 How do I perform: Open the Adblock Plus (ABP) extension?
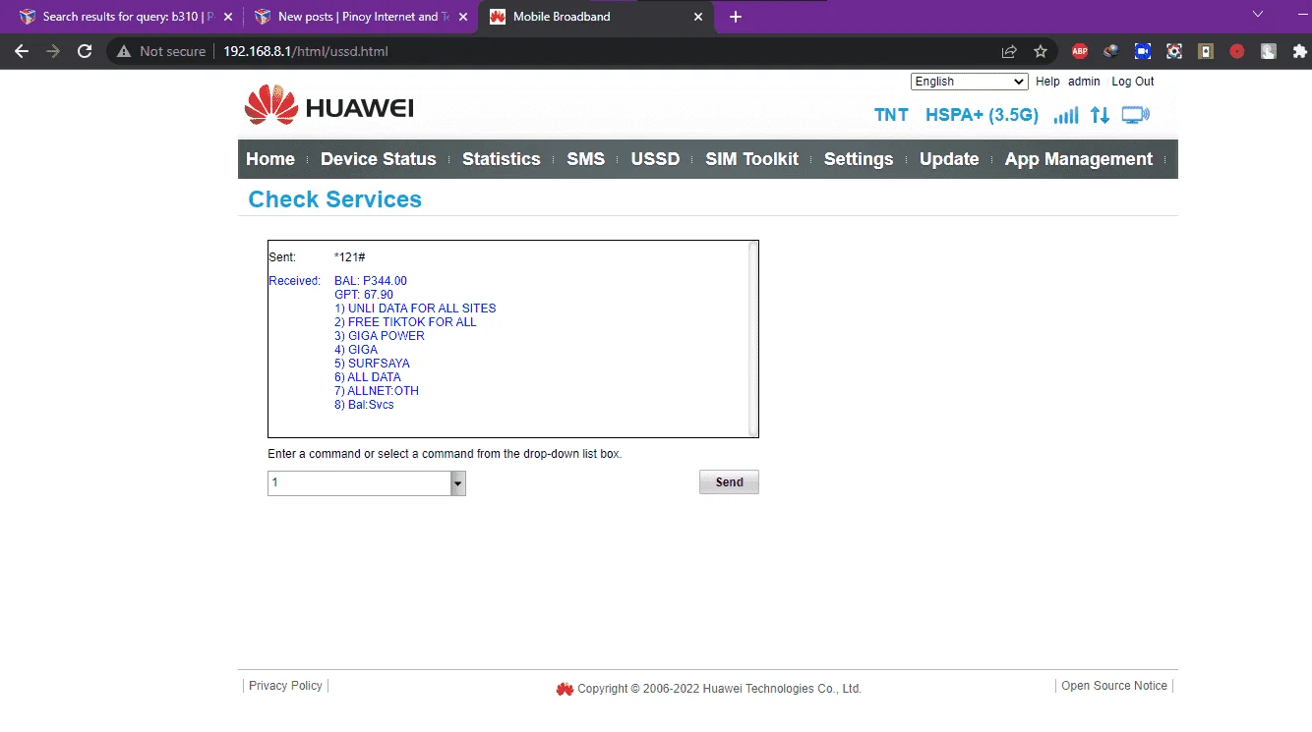tap(1080, 51)
